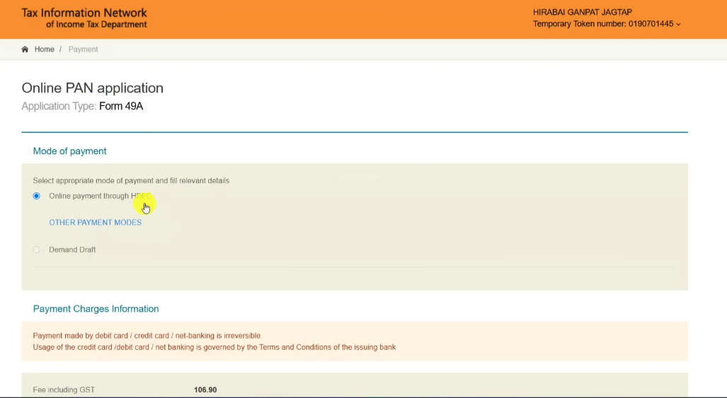
Task: Select the Online payment radio button
Action: [37, 196]
